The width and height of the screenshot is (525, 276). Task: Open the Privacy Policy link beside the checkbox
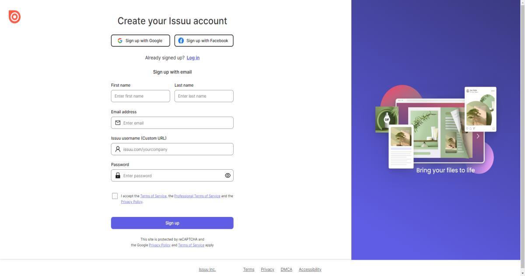[x=132, y=202]
